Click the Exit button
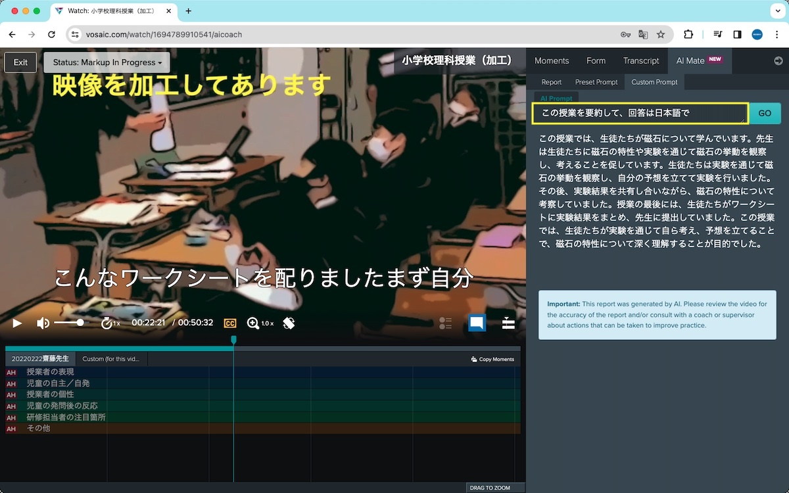Screen dimensions: 789x493 pos(20,62)
